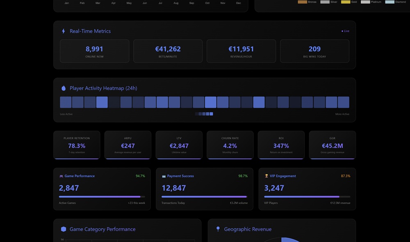
Task: Open the Big Wins Today card
Action: click(314, 51)
